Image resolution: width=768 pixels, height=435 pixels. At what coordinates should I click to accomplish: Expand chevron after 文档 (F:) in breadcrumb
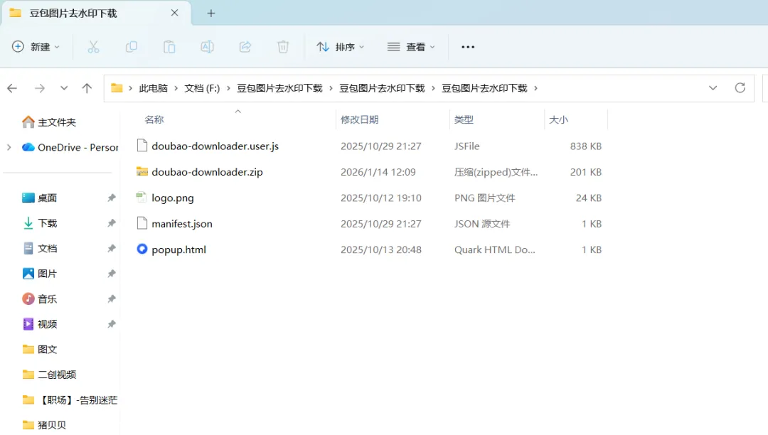click(228, 88)
